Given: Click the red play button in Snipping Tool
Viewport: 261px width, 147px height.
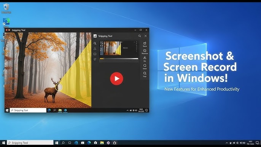Looking at the screenshot, I should [x=116, y=78].
